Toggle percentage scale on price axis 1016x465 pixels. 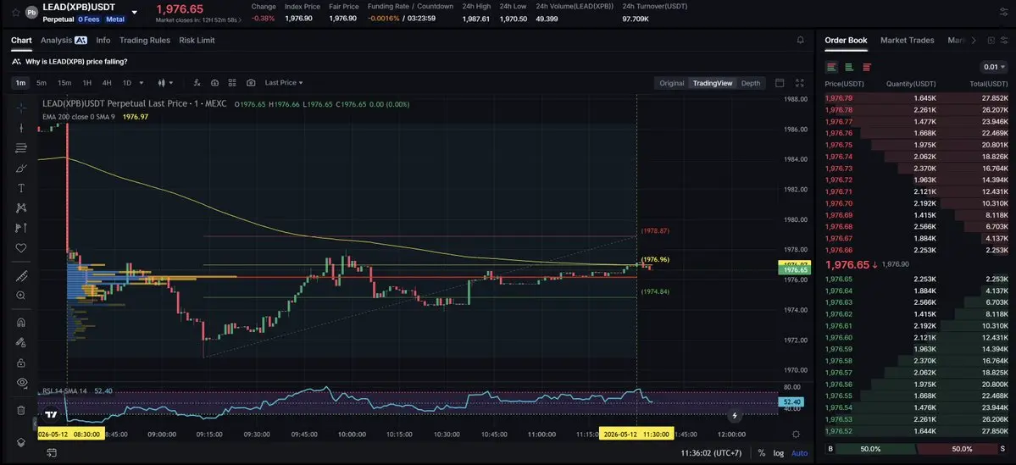761,452
